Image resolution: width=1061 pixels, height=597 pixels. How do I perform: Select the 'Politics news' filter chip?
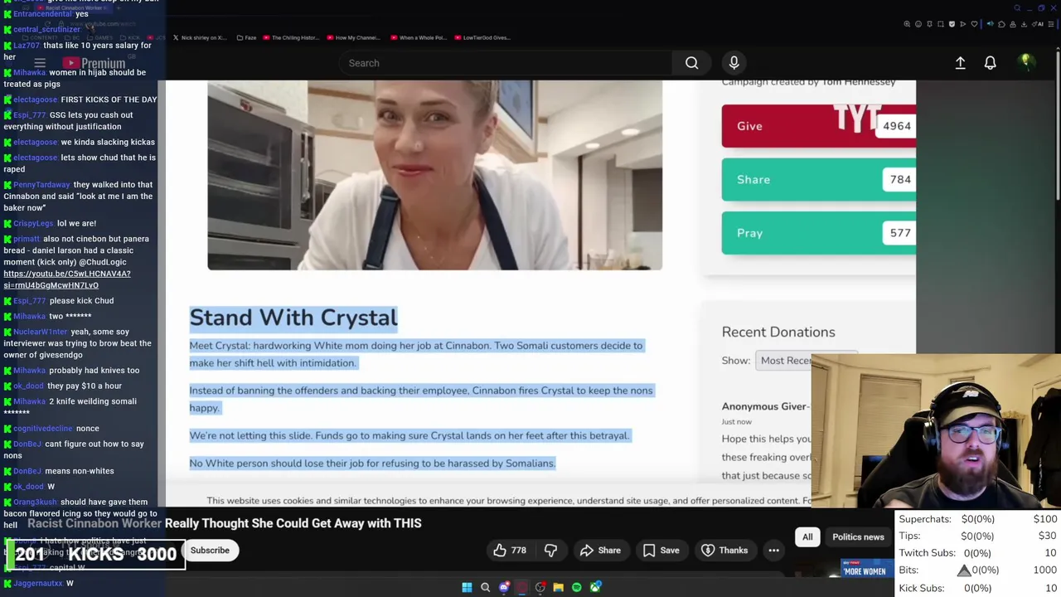point(858,537)
